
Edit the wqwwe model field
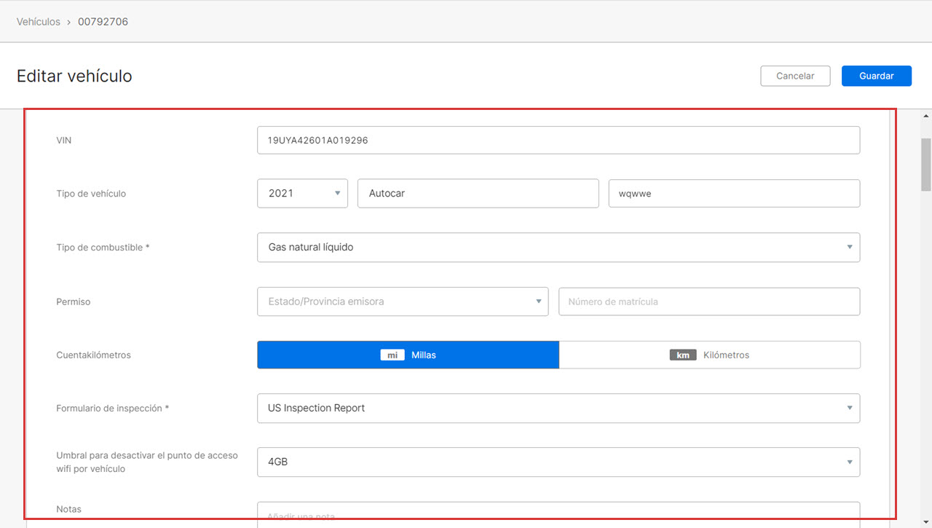pyautogui.click(x=734, y=193)
